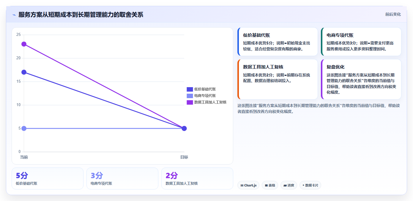This screenshot has height=201, width=413.
Task: Click the 前后变化 label in the header
Action: [x=393, y=14]
